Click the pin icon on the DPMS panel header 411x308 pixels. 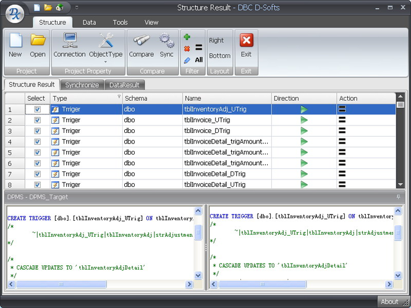coord(399,197)
